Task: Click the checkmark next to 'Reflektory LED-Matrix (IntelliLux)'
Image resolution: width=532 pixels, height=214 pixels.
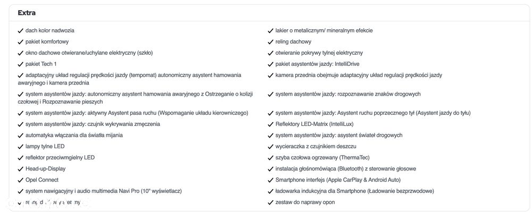Action: [x=270, y=124]
